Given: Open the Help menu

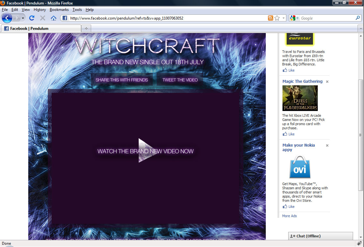Looking at the screenshot, I should pyautogui.click(x=90, y=10).
